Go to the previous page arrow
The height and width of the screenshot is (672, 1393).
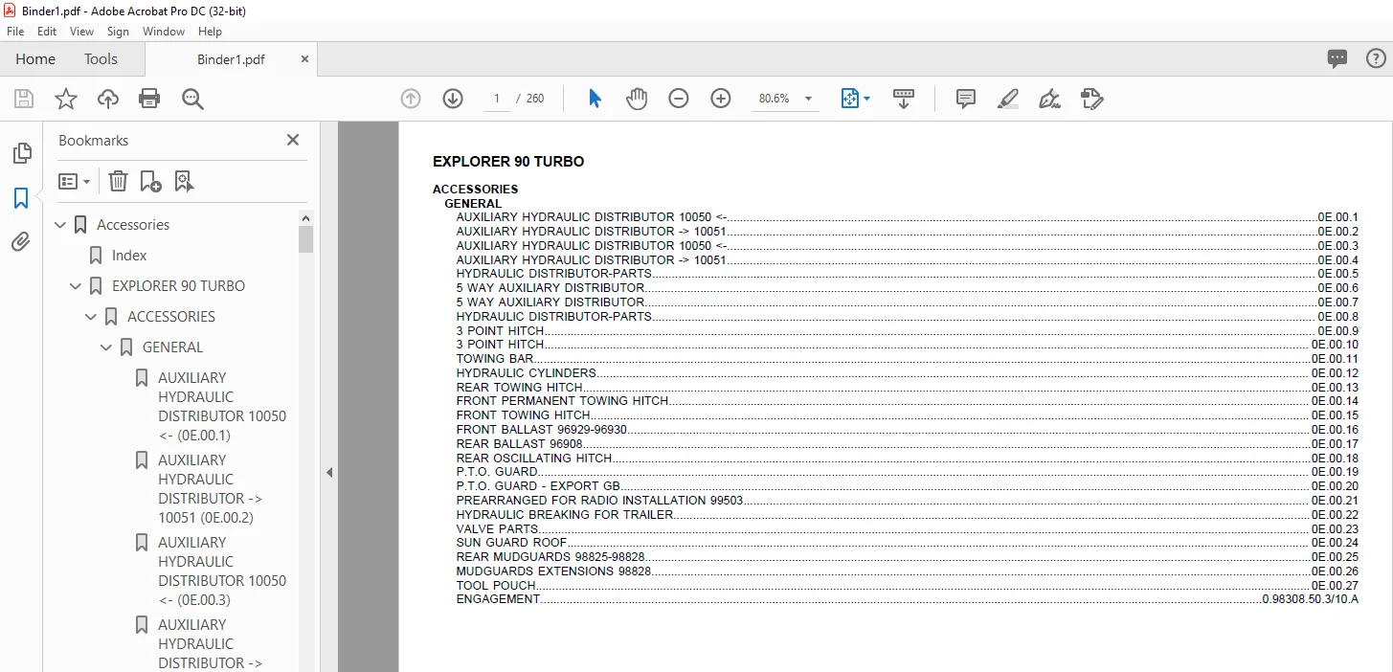pos(411,99)
